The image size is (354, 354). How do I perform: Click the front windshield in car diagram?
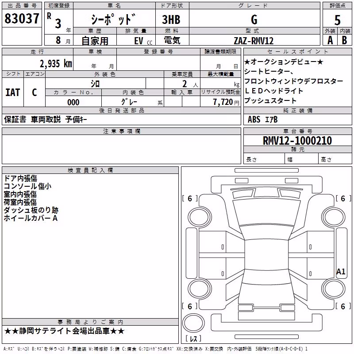266,212
